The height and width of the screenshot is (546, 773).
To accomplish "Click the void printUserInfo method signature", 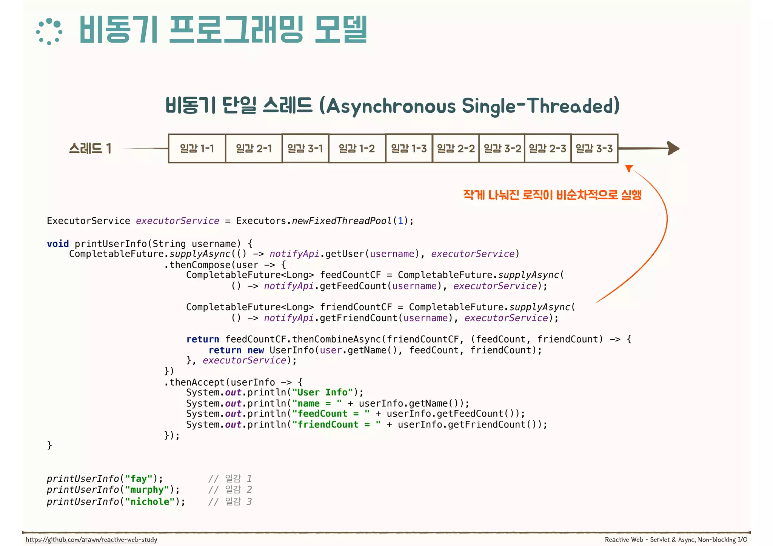I will 150,244.
